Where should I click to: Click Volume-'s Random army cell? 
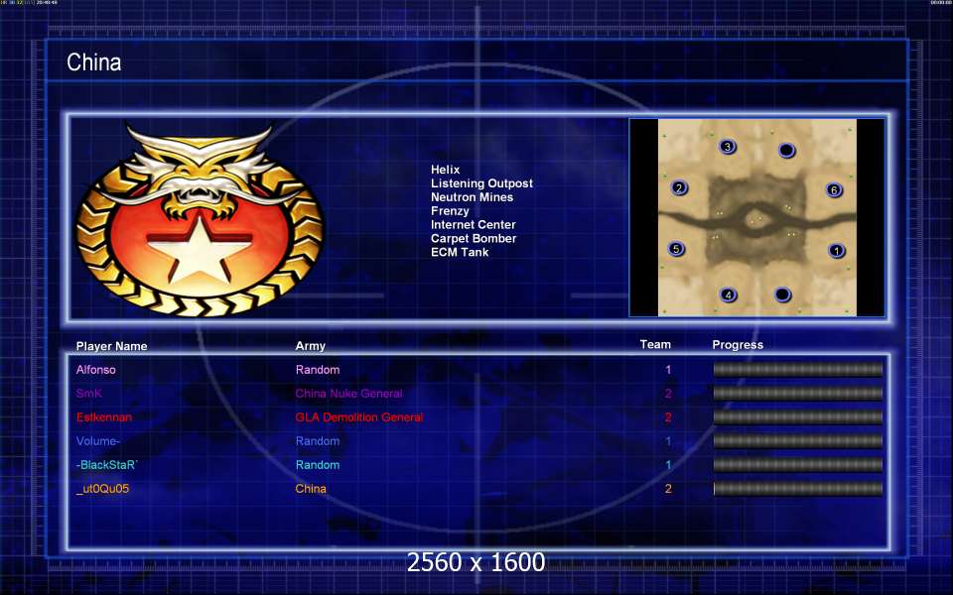coord(318,440)
